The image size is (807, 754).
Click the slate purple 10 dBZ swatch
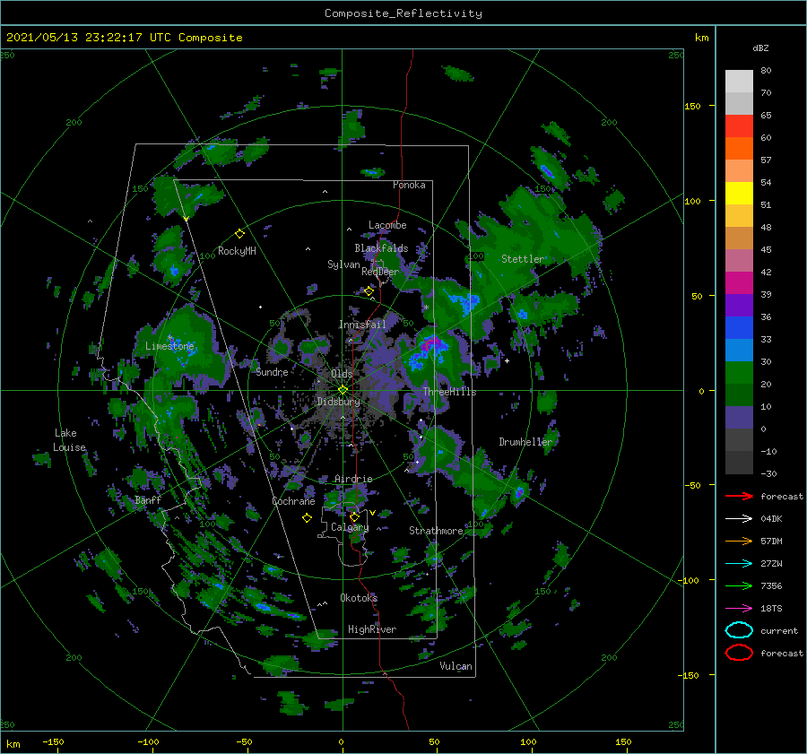739,417
